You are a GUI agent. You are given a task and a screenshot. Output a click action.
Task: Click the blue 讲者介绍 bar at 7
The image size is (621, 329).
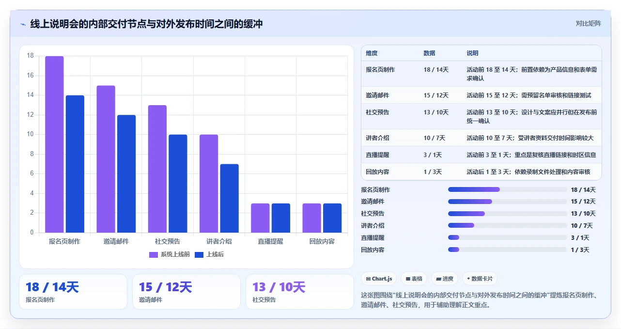click(230, 198)
